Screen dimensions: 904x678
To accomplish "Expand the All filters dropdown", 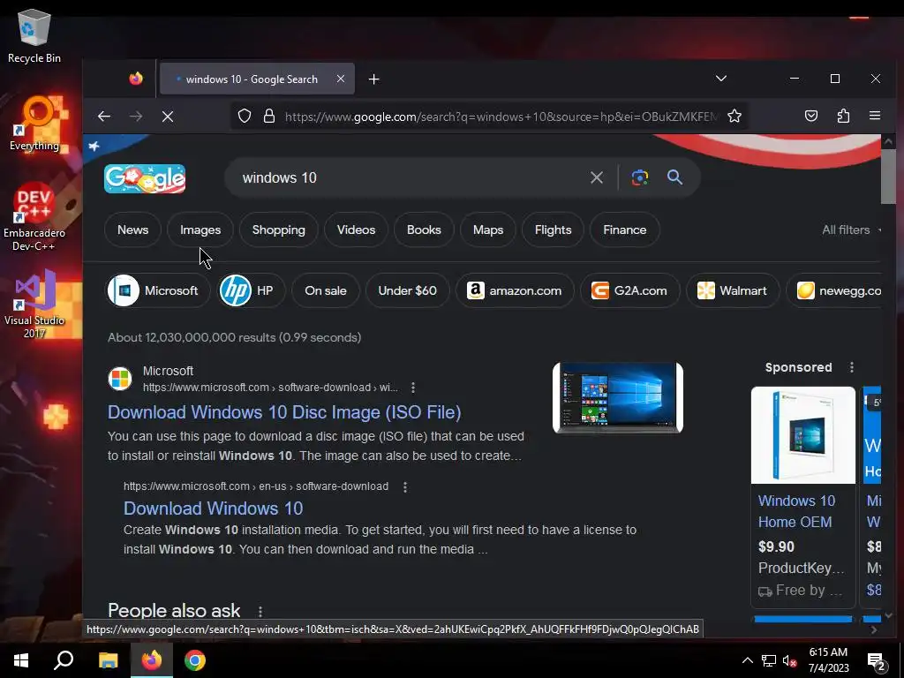I will coord(851,230).
